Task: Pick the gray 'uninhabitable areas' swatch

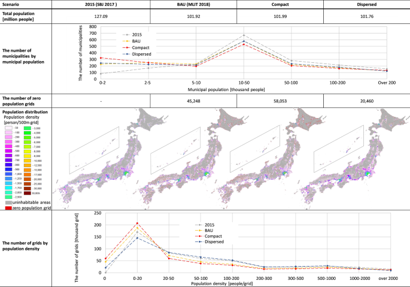Action: 8,203
